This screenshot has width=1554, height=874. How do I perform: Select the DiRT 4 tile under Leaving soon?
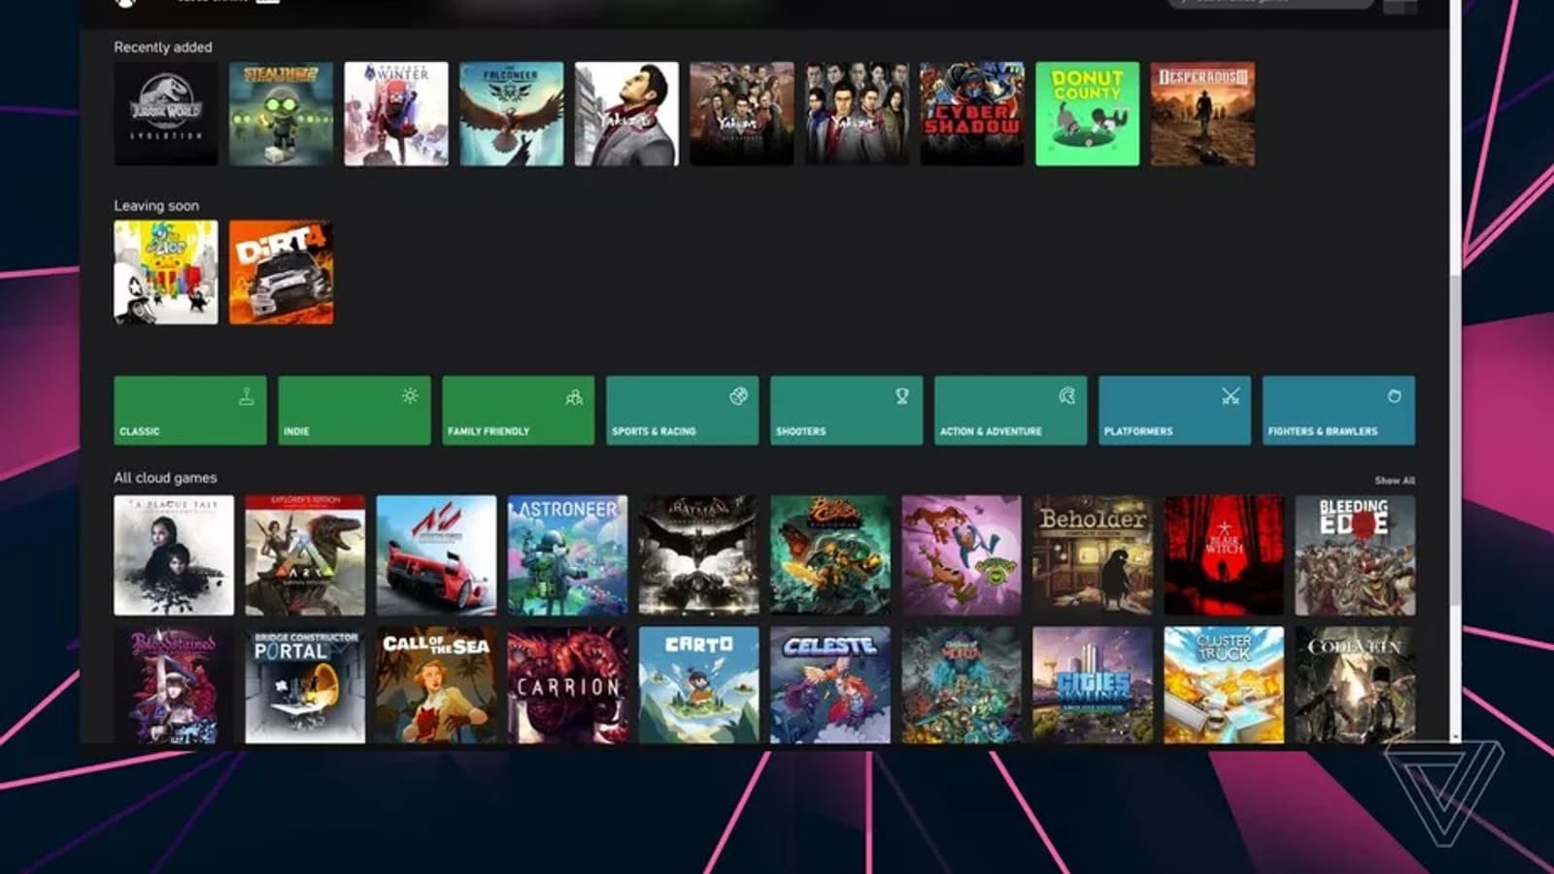[x=281, y=272]
